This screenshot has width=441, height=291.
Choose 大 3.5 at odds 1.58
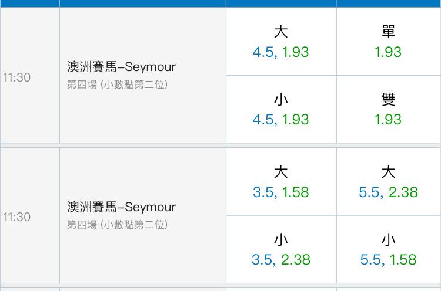coord(281,181)
